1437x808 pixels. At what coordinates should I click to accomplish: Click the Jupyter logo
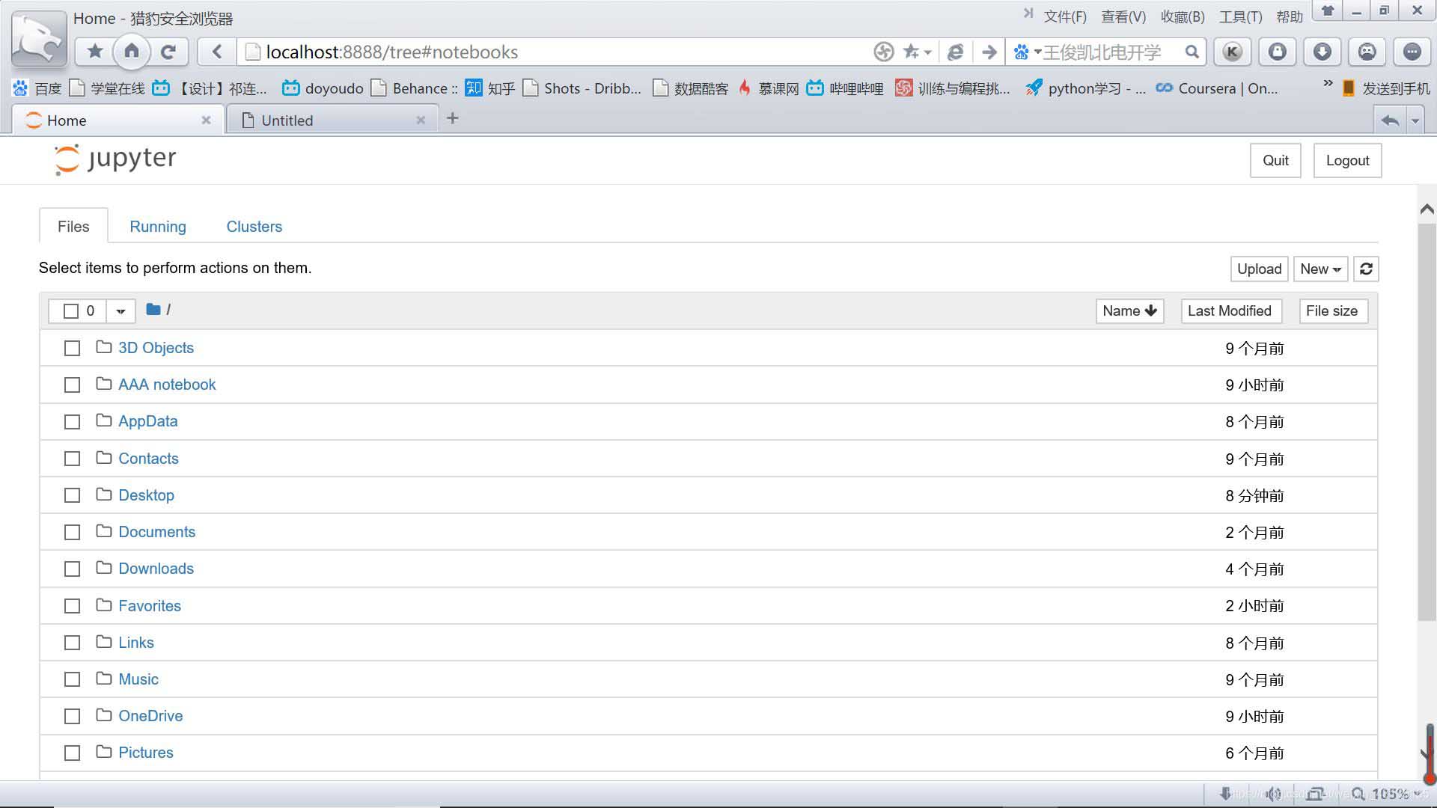click(x=115, y=159)
